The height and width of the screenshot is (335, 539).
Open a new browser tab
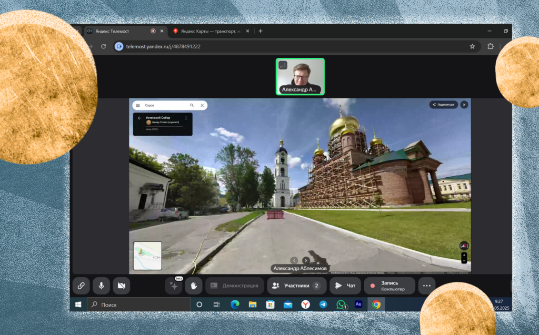click(261, 31)
